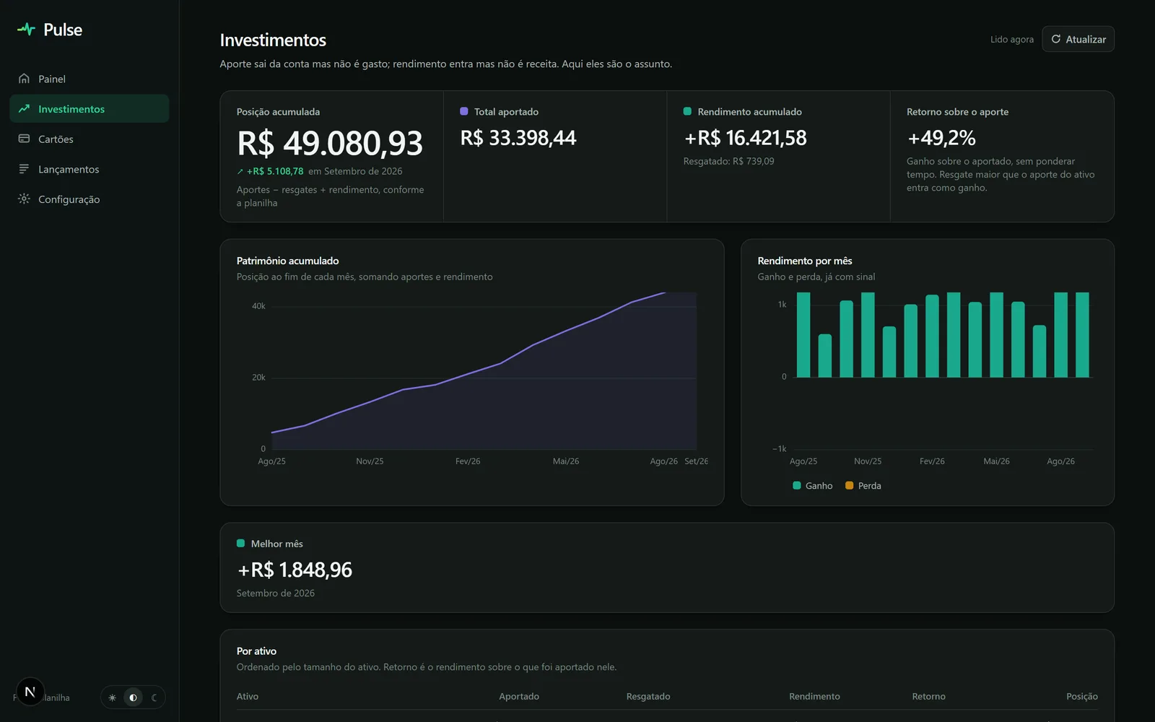Navigate to Lançamentos
The width and height of the screenshot is (1155, 722).
pyautogui.click(x=90, y=169)
